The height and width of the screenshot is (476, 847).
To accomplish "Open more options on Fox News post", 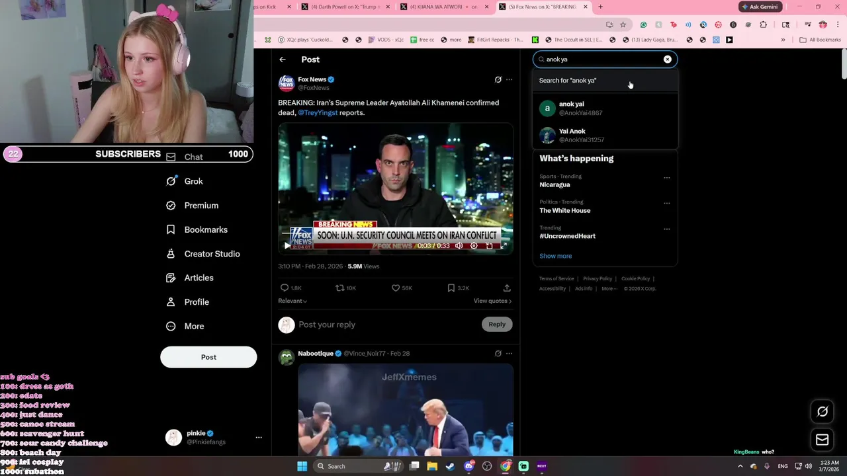I will click(509, 79).
